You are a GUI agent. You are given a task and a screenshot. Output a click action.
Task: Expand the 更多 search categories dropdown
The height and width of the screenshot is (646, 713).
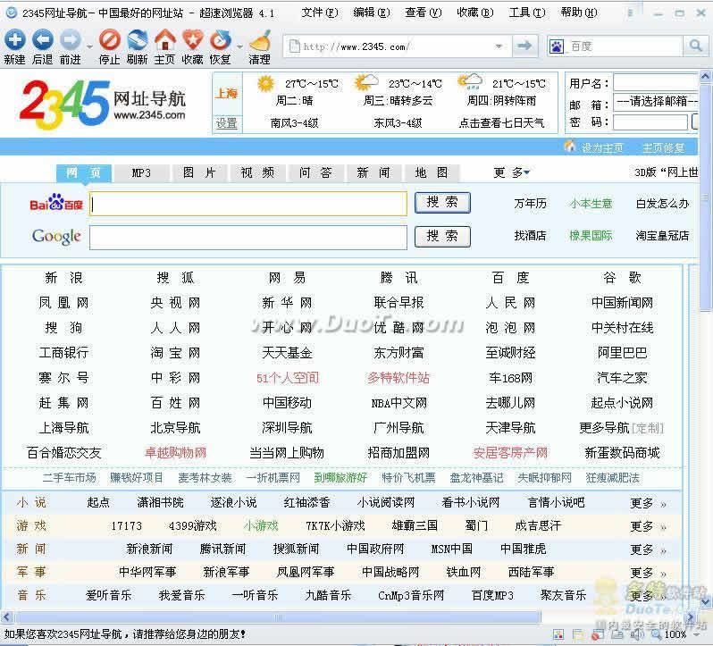click(x=512, y=172)
